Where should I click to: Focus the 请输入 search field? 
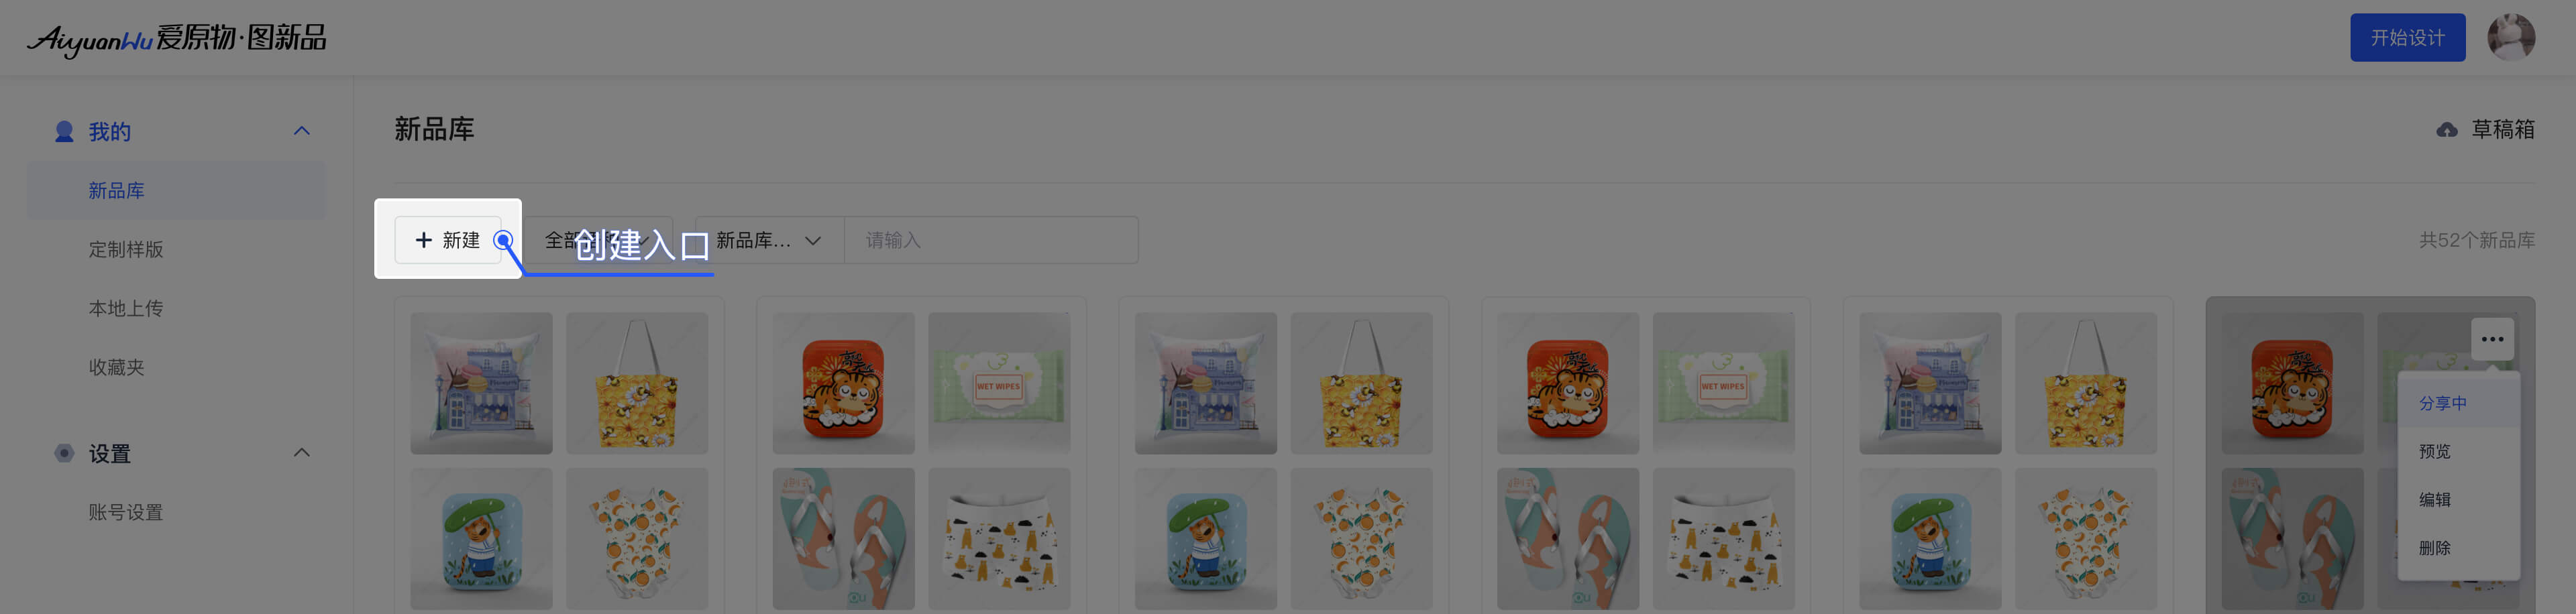[x=991, y=240]
